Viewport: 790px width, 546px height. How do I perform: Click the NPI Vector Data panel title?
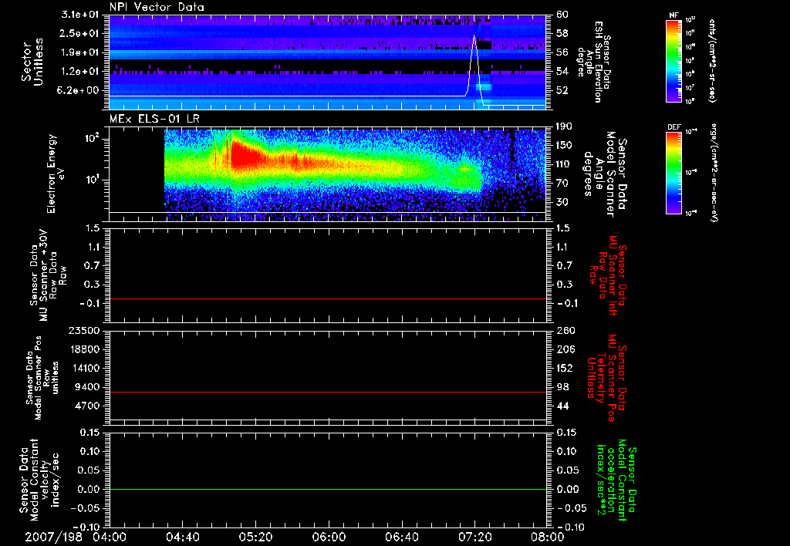(157, 7)
